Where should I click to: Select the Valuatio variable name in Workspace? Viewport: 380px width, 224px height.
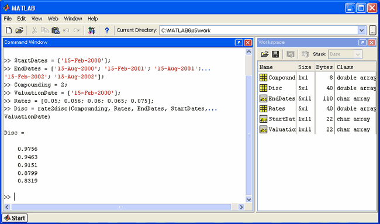click(x=282, y=129)
